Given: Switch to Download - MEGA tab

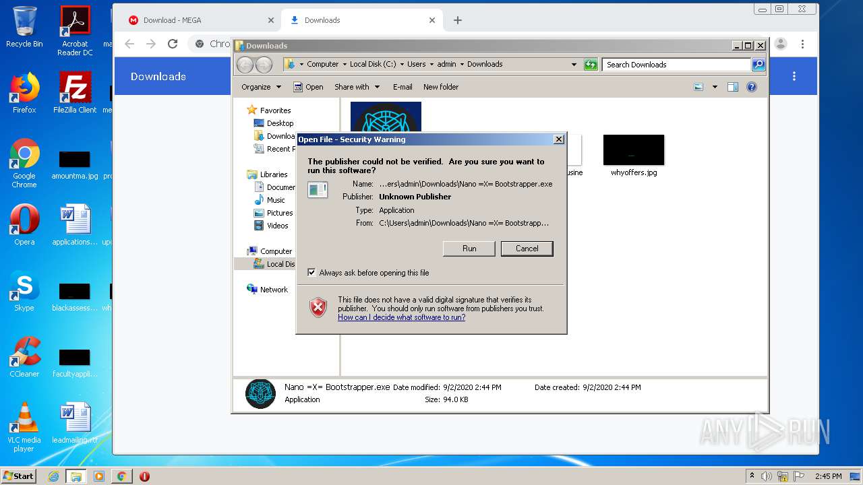Looking at the screenshot, I should click(x=201, y=20).
